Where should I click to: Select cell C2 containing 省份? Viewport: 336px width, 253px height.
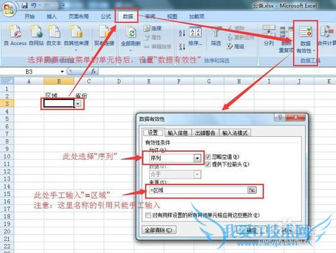pos(89,96)
